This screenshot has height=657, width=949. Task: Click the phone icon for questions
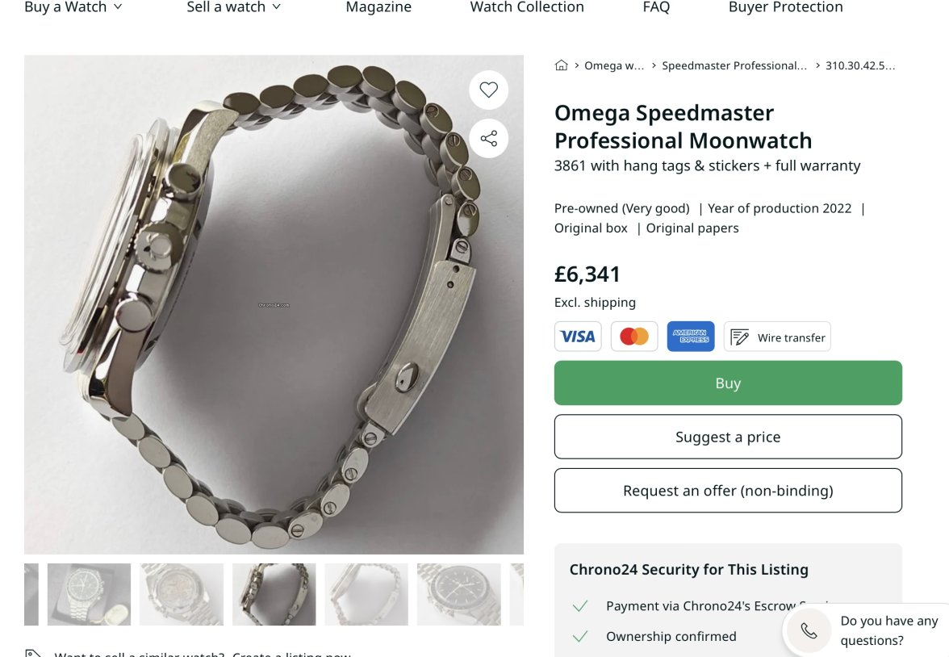[809, 630]
